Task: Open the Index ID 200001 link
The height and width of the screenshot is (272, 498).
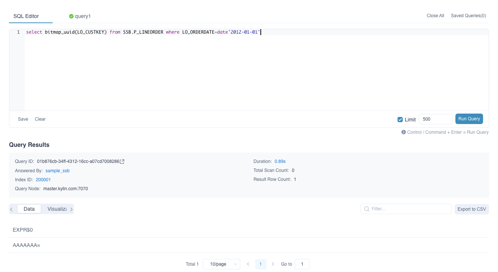Action: pos(43,180)
